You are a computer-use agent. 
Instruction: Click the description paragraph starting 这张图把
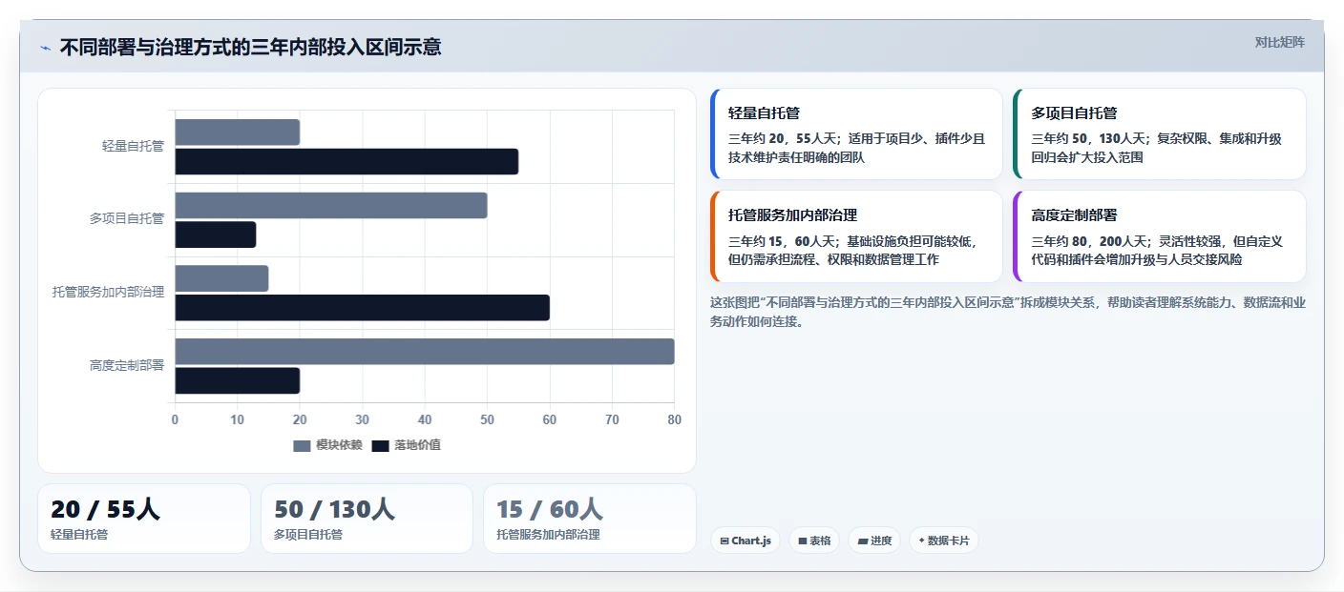[x=1008, y=312]
